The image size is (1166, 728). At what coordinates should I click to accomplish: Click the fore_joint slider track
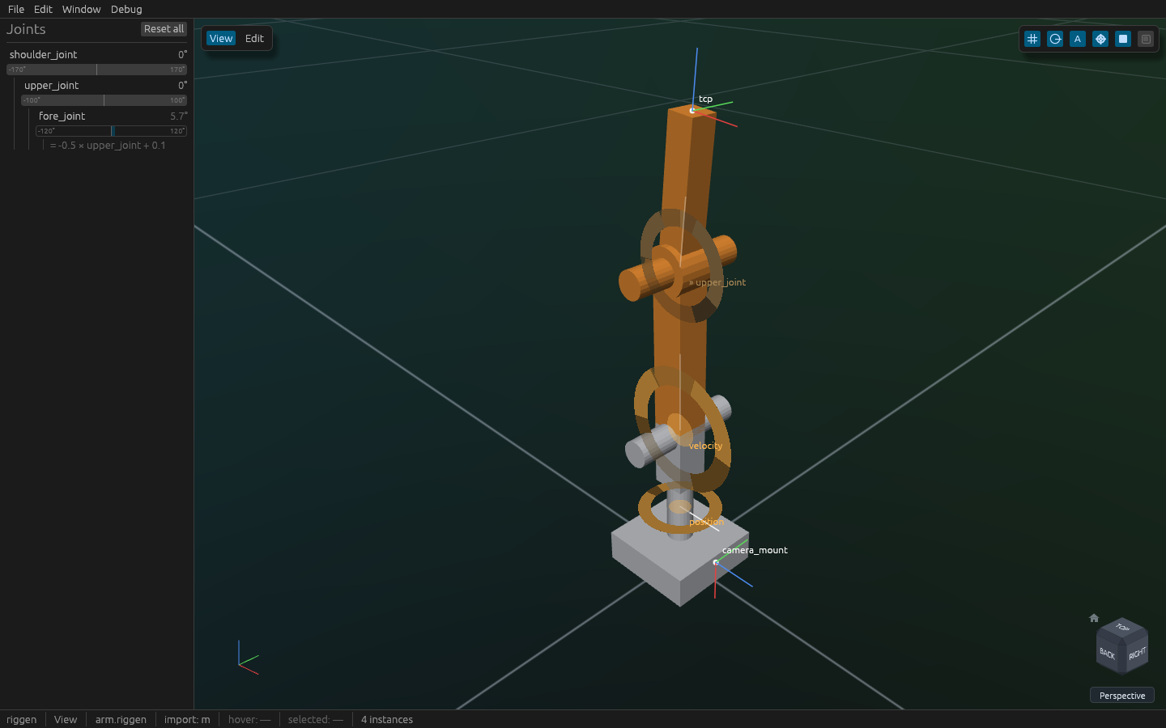click(x=111, y=131)
